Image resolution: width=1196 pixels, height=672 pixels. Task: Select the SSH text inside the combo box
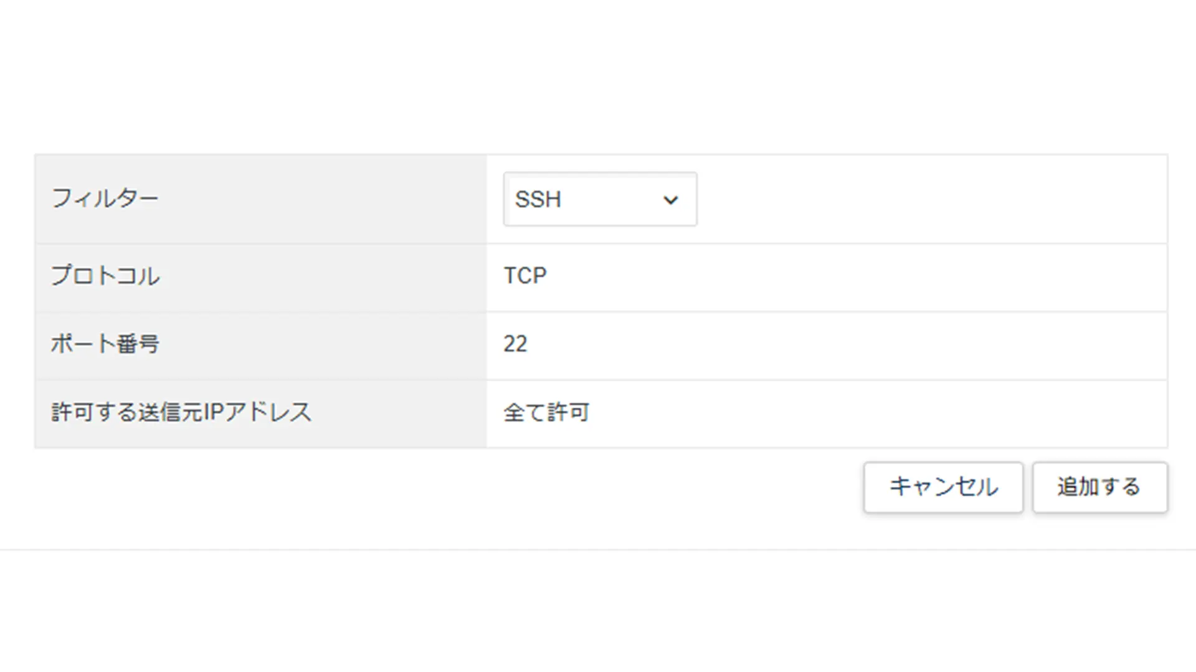click(x=538, y=200)
